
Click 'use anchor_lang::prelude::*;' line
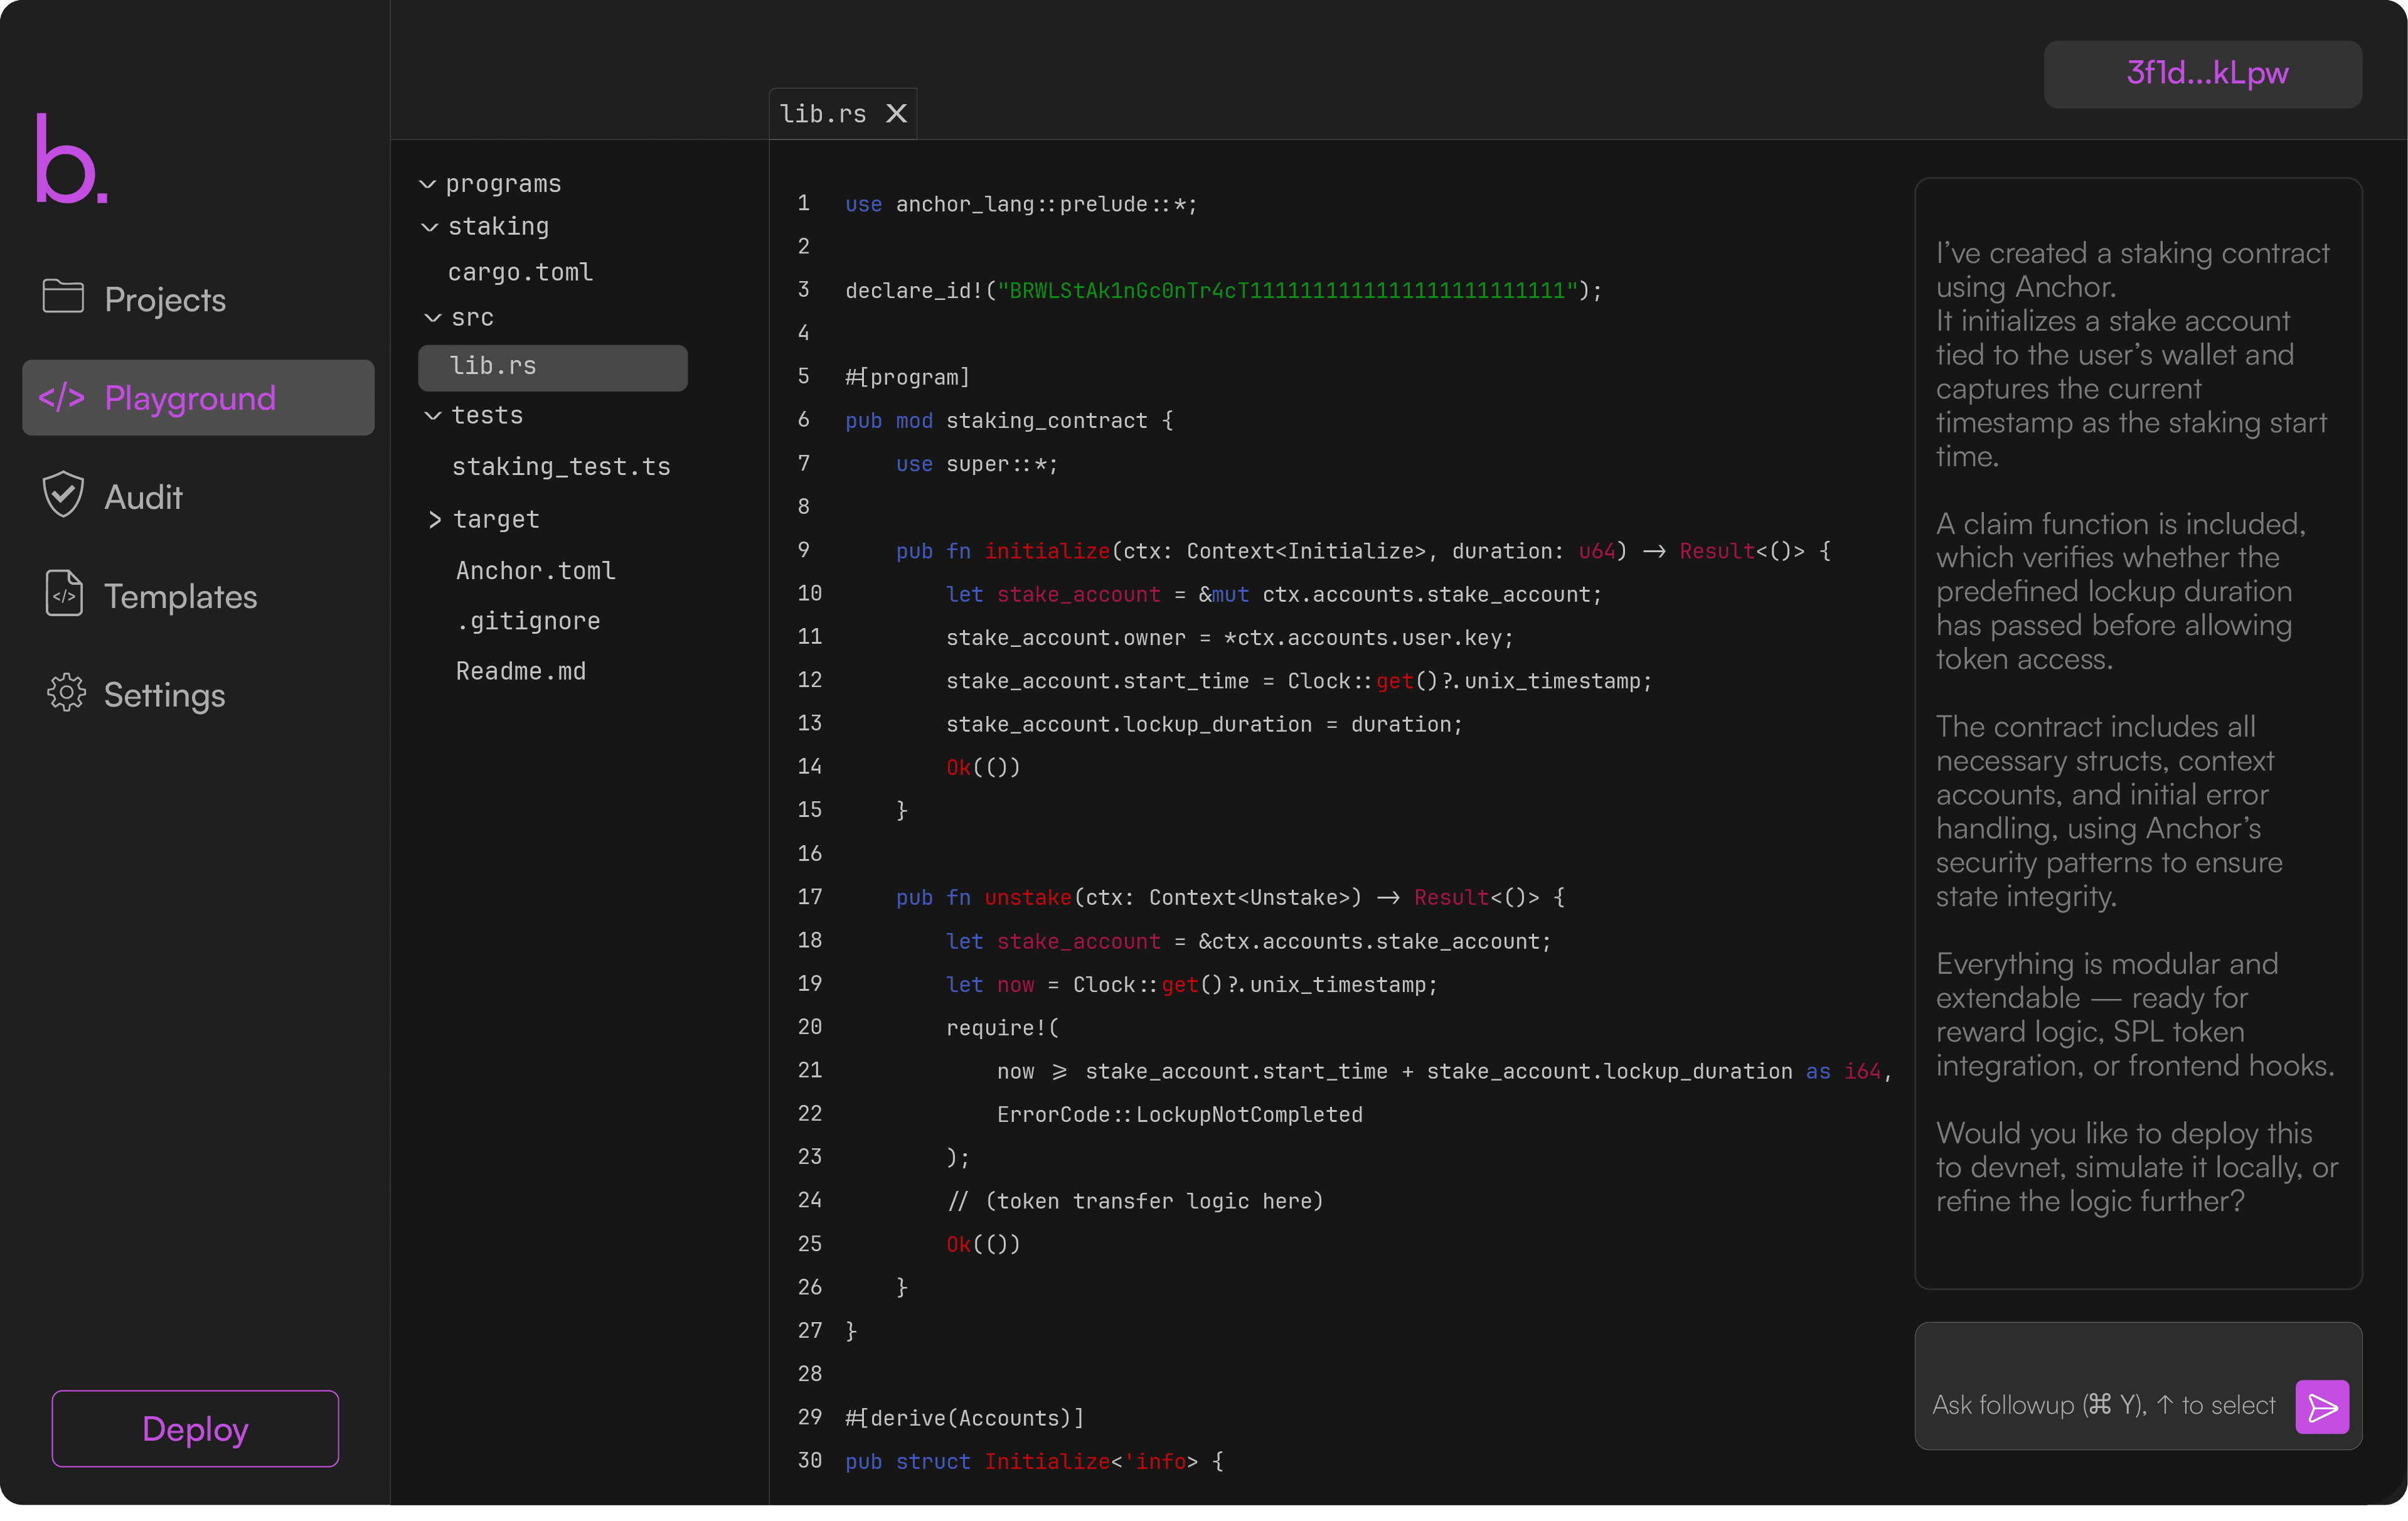point(1021,204)
